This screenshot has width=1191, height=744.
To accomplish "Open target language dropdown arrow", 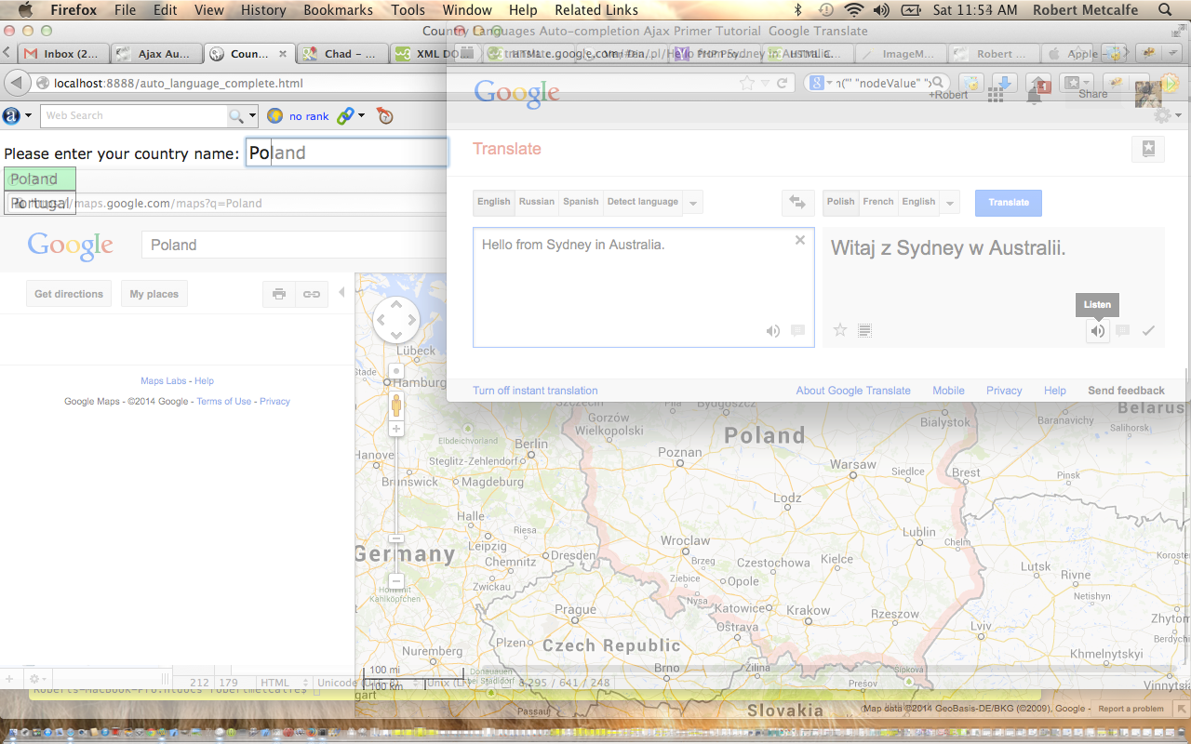I will [x=950, y=203].
